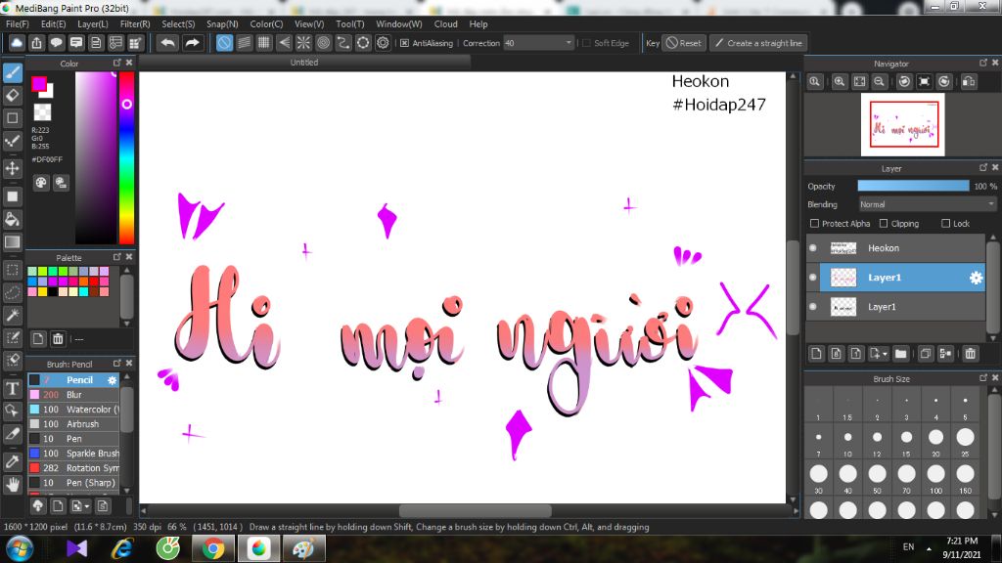Open Layer1 settings gear icon
The width and height of the screenshot is (1002, 563).
tap(976, 278)
